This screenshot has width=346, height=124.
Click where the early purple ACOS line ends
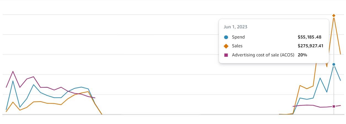(x=95, y=98)
